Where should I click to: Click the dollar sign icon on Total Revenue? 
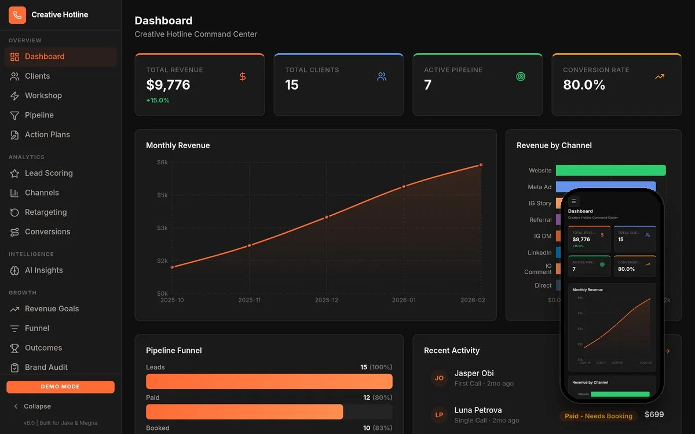(x=243, y=76)
